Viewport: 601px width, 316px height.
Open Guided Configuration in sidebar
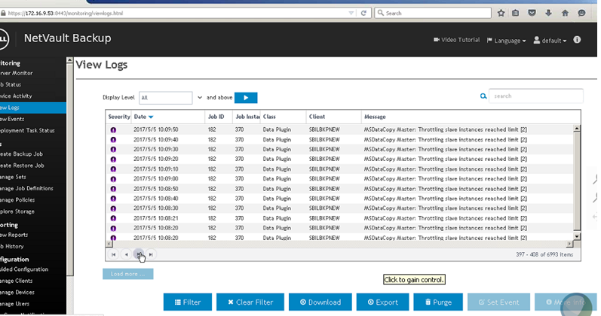point(24,269)
